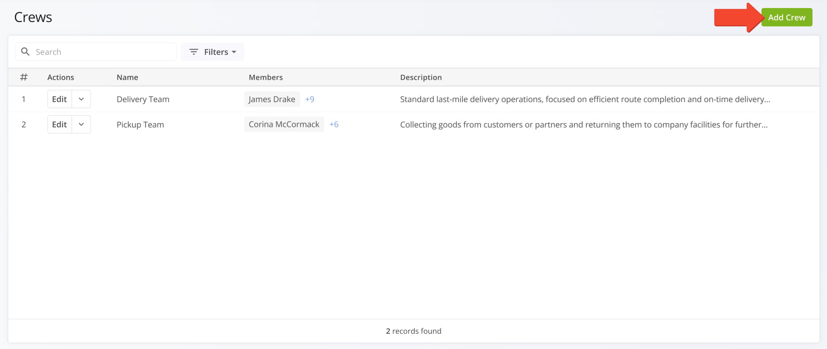827x349 pixels.
Task: Edit the Pickup Team crew
Action: pos(59,125)
